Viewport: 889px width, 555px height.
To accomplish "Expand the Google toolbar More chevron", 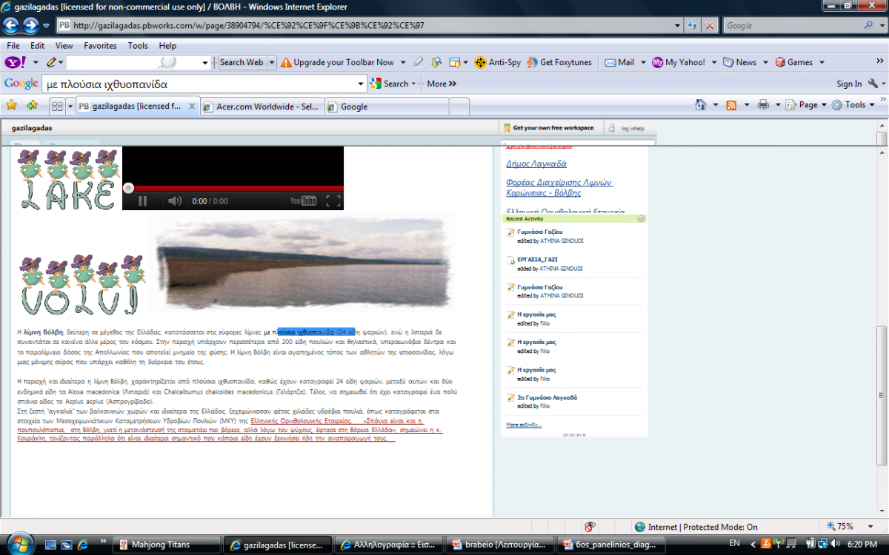I will 442,84.
